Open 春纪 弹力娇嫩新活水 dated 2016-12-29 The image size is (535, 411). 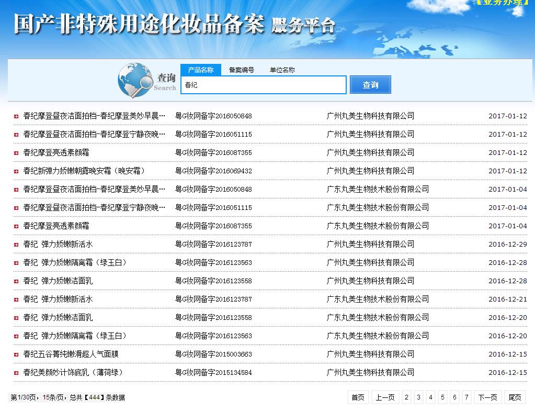pyautogui.click(x=58, y=245)
